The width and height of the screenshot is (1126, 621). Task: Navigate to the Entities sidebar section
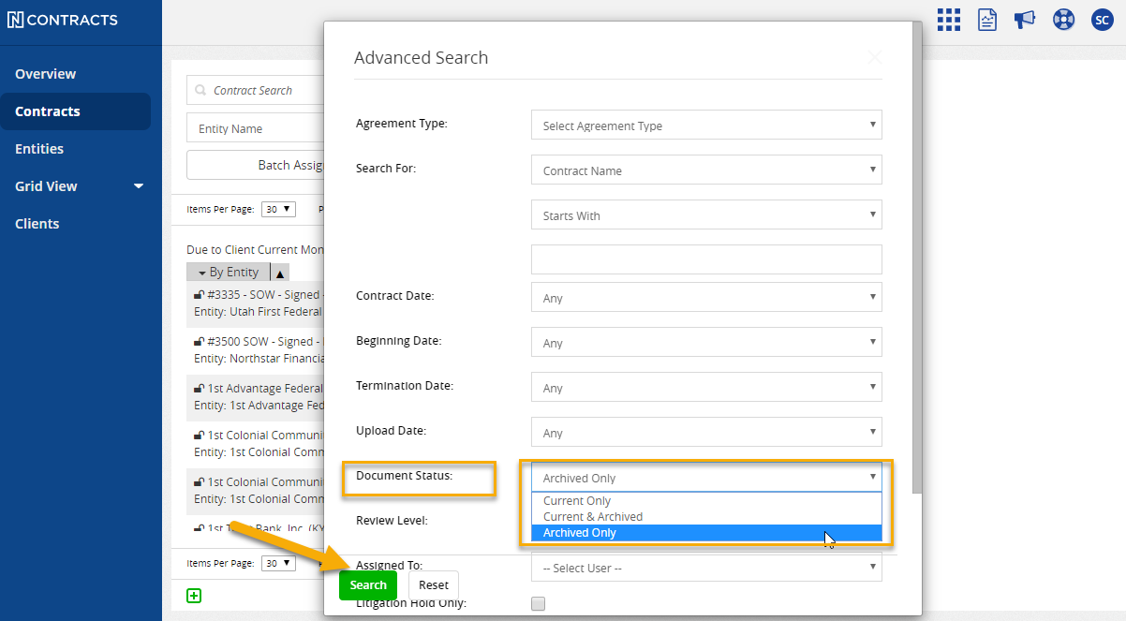[x=38, y=148]
